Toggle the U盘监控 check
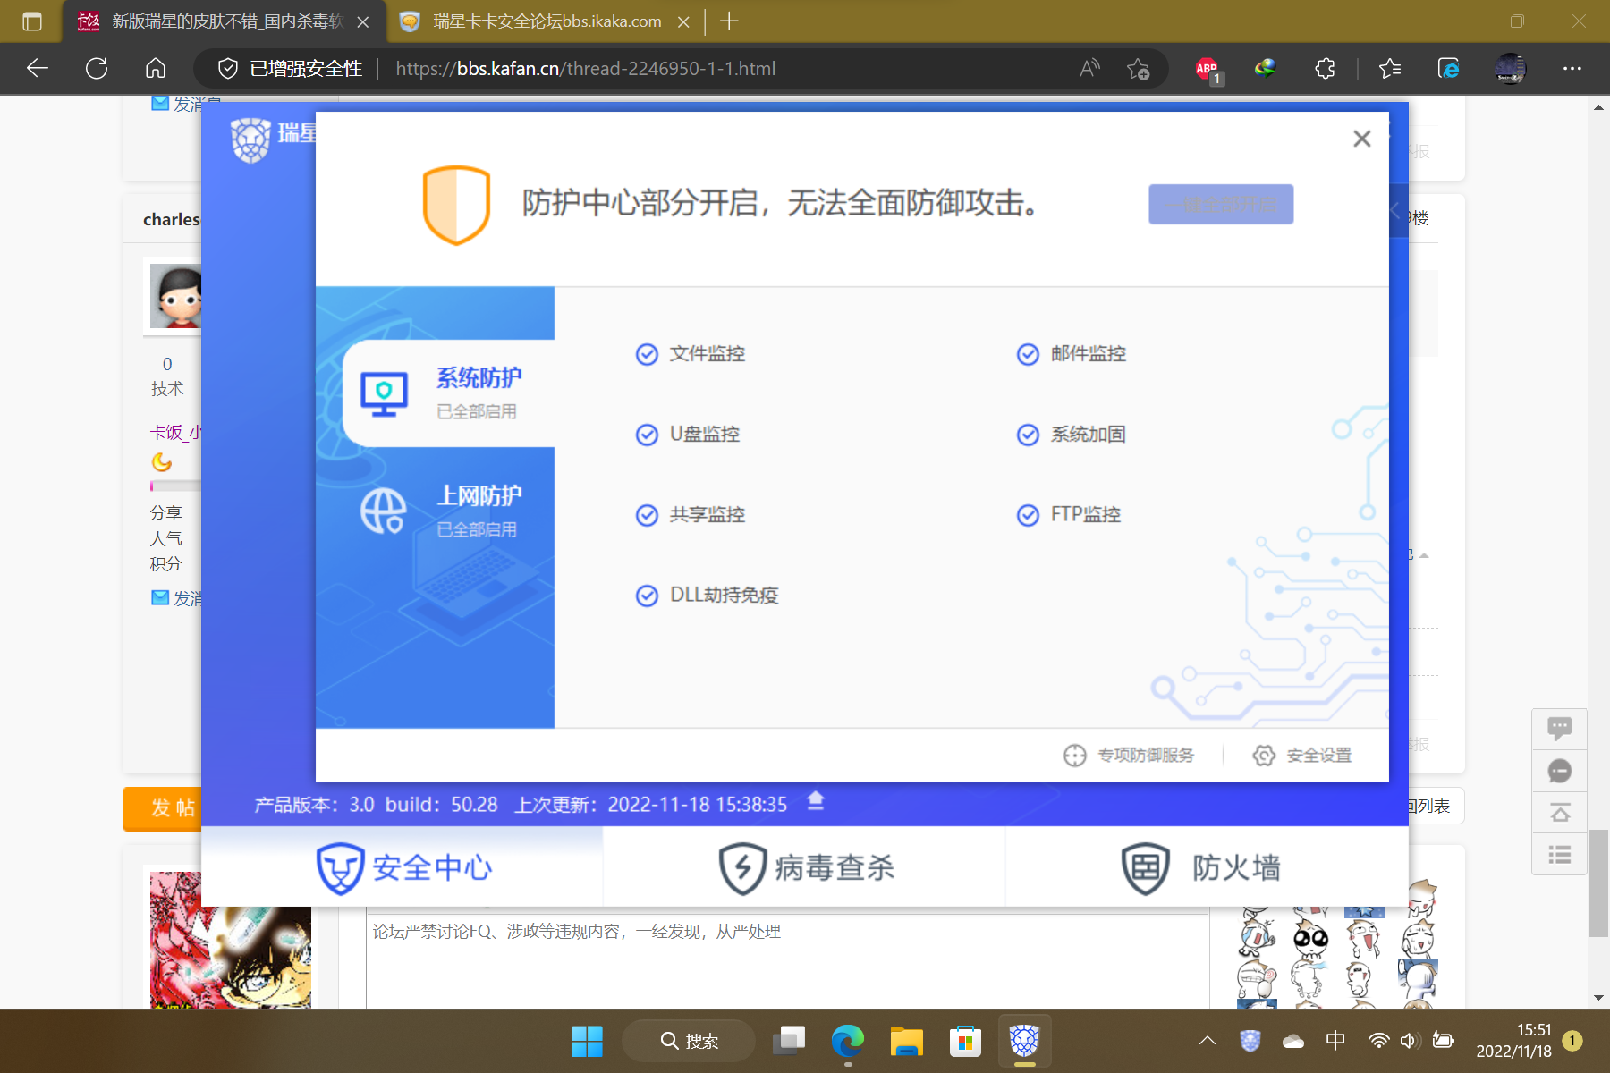Viewport: 1610px width, 1073px height. [647, 435]
